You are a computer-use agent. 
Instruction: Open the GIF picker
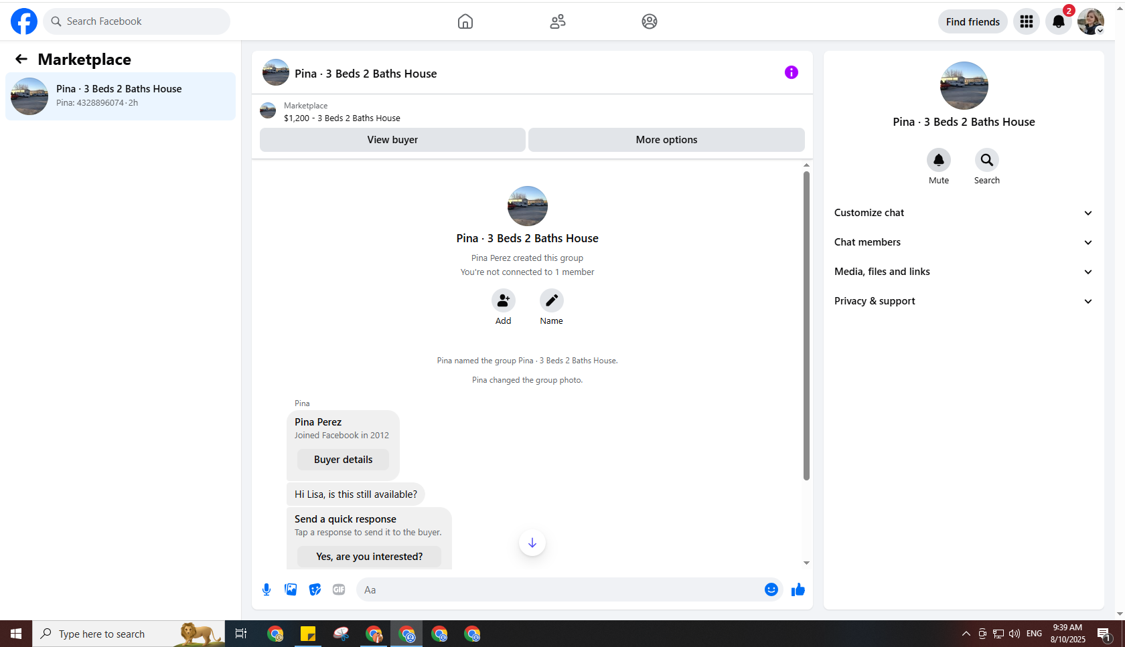(x=339, y=589)
